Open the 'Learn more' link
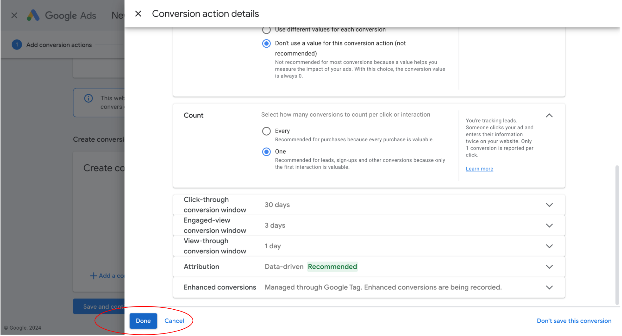Viewport: 622px width, 336px height. pyautogui.click(x=479, y=169)
